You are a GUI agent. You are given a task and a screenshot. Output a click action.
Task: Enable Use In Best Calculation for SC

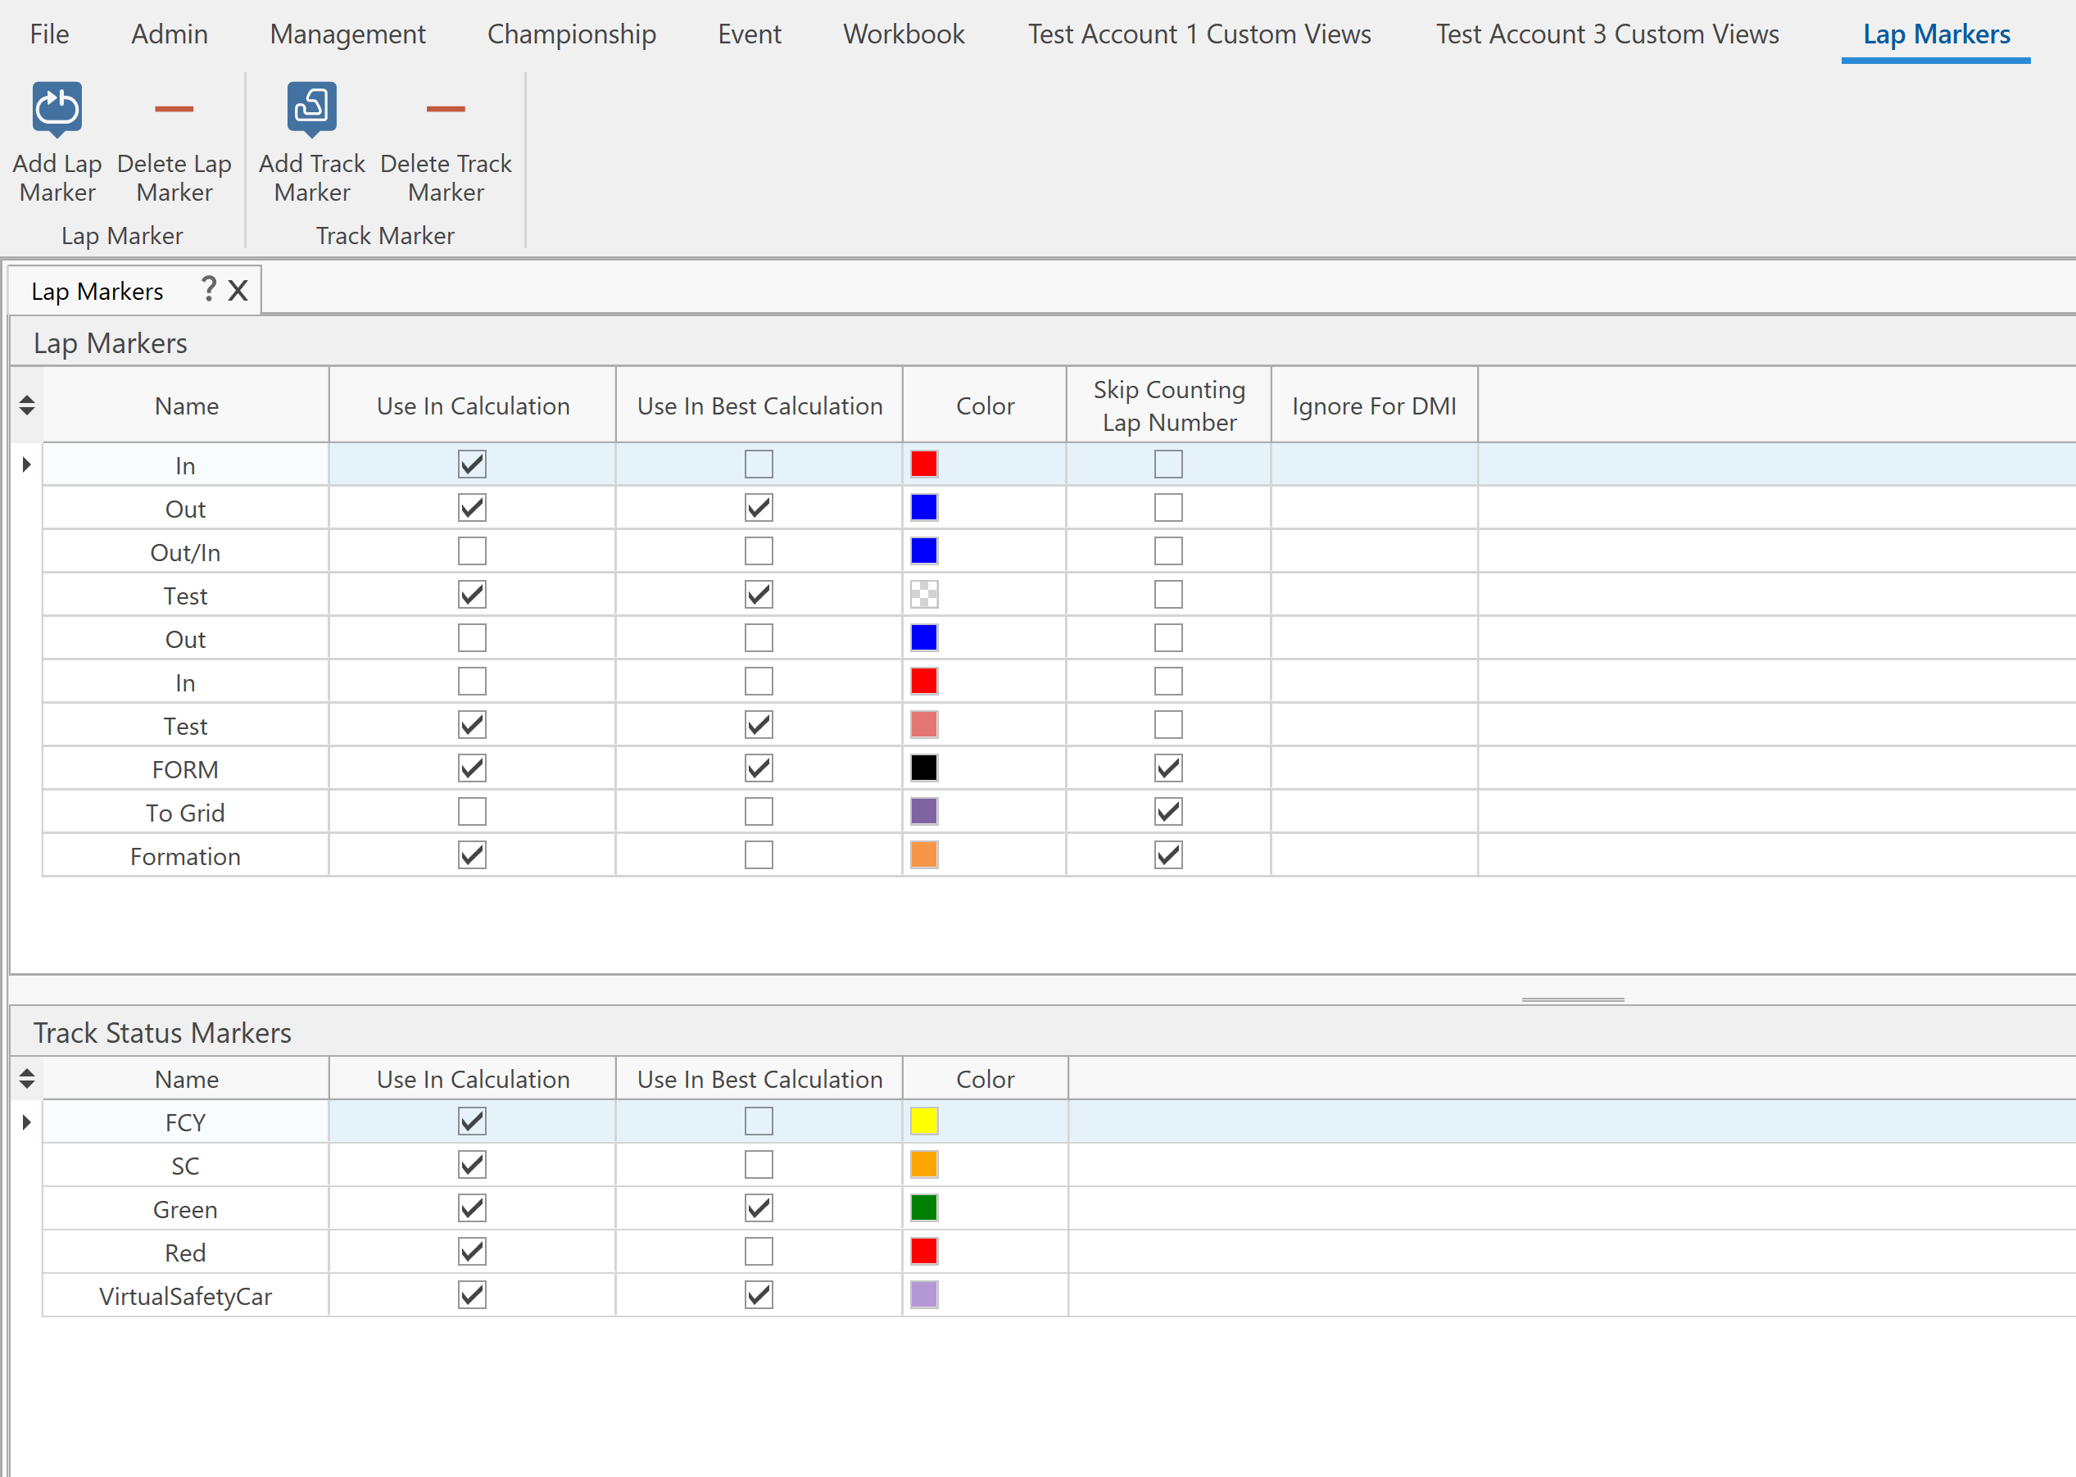[x=759, y=1165]
